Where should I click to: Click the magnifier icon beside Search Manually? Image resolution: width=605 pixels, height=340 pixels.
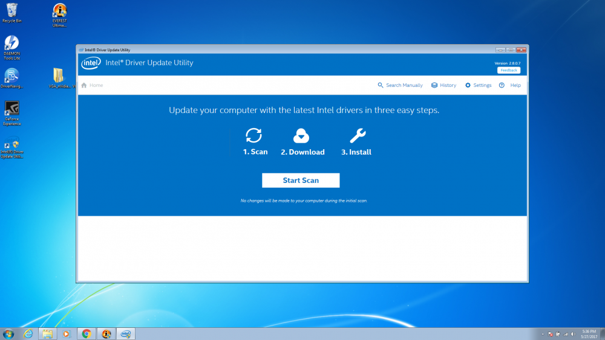381,85
